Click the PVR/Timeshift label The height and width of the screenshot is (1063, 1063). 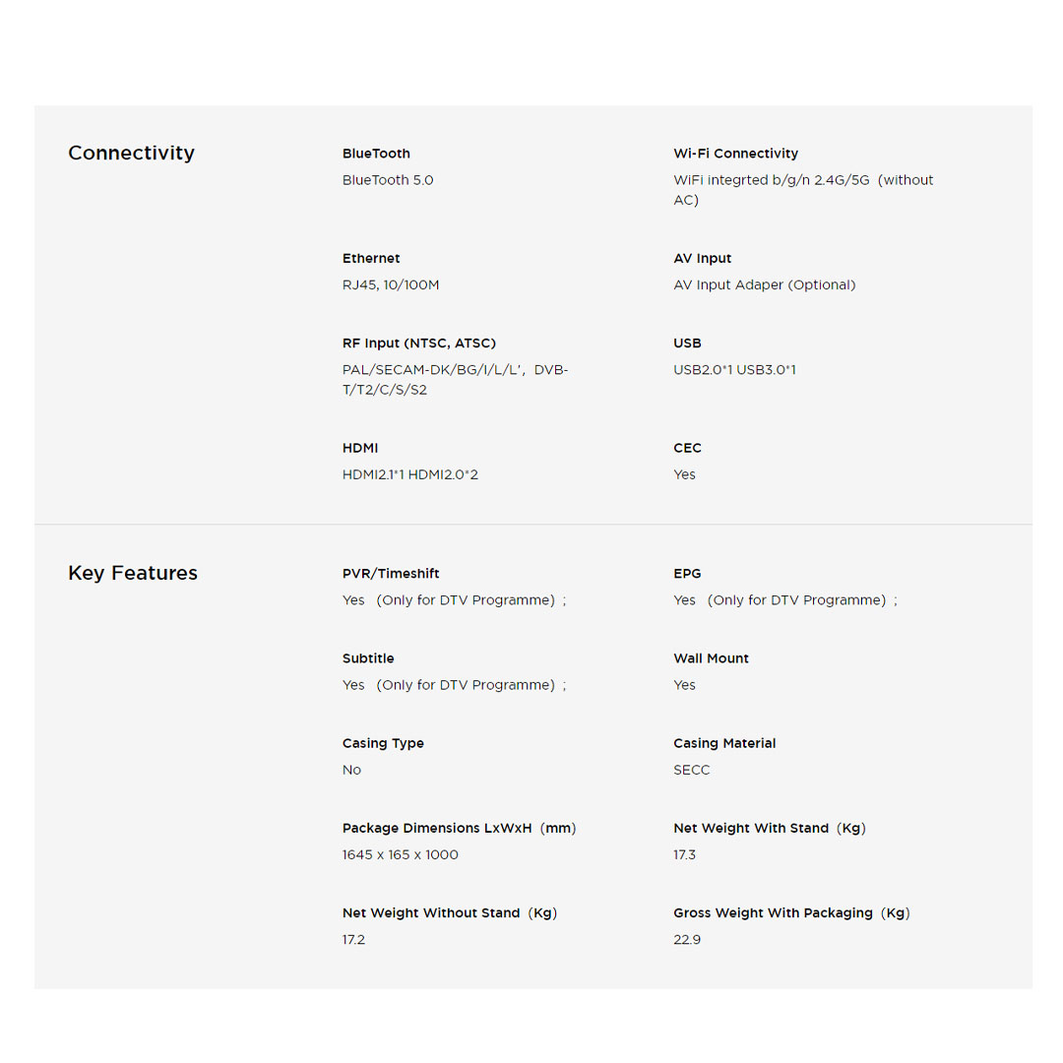click(x=391, y=573)
